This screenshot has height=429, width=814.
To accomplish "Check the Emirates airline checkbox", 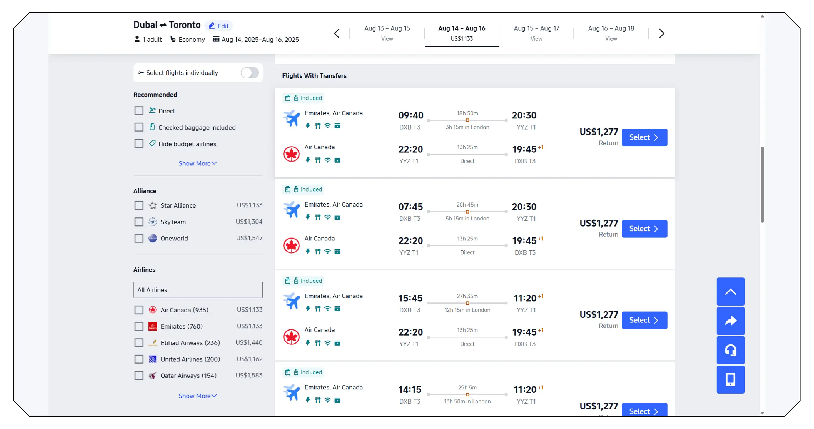I will click(139, 326).
